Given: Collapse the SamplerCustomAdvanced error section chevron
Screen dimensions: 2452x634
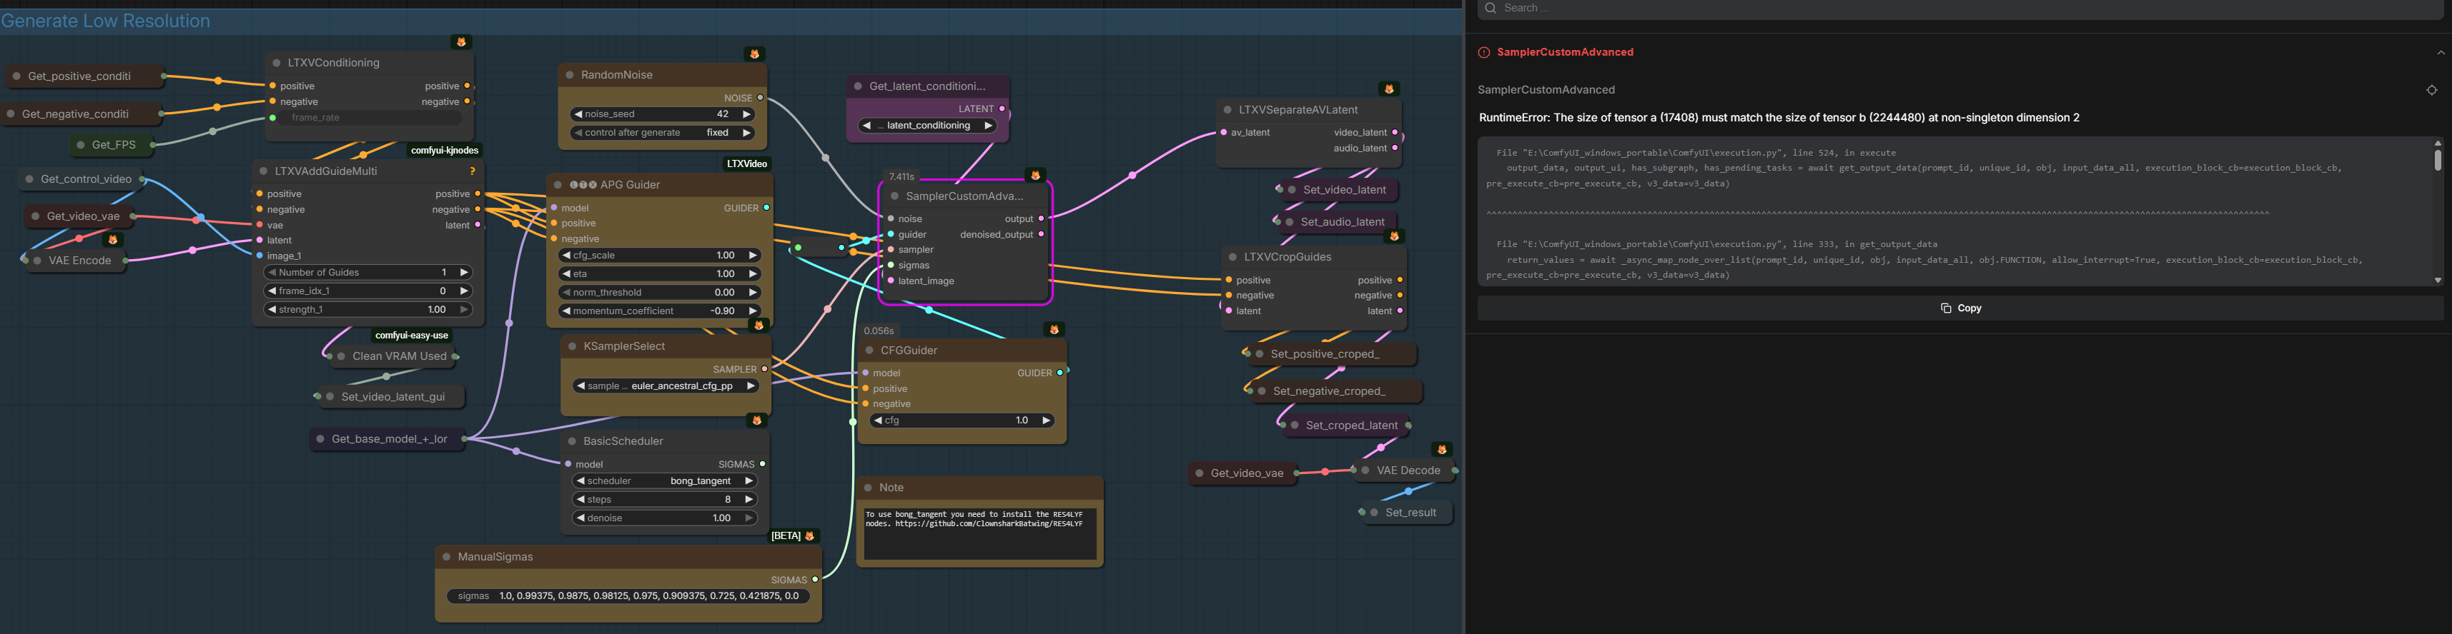Looking at the screenshot, I should 2440,52.
